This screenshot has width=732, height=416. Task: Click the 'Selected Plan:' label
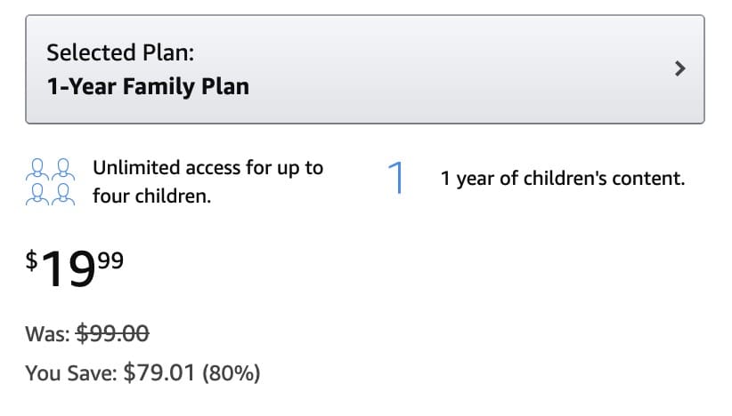click(120, 52)
